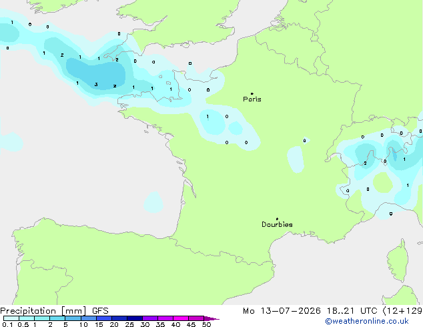This screenshot has width=423, height=327.
Task: Click the 1–2 mm legend color swatch
Action: (42, 318)
